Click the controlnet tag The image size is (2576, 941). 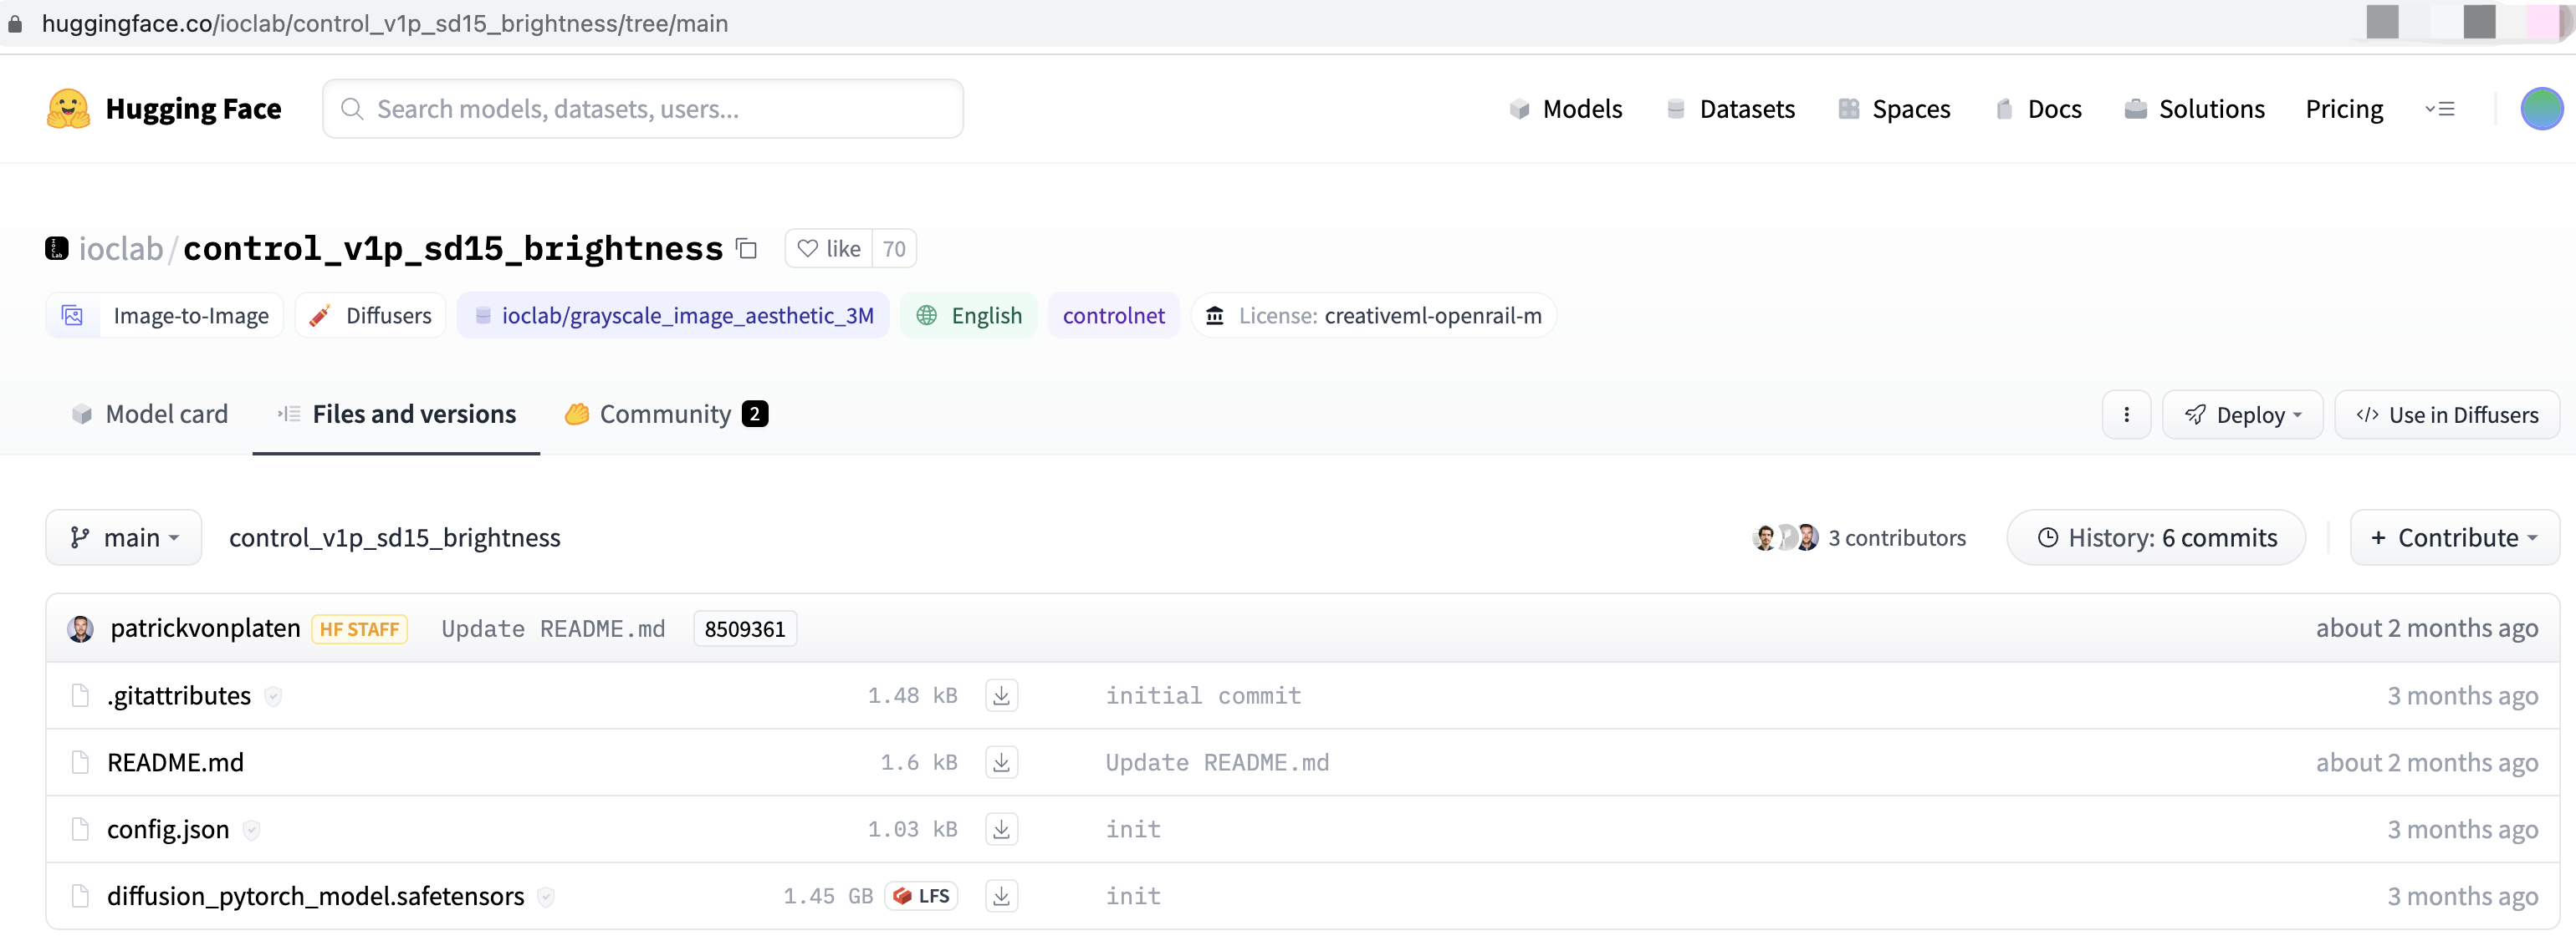[x=1113, y=316]
